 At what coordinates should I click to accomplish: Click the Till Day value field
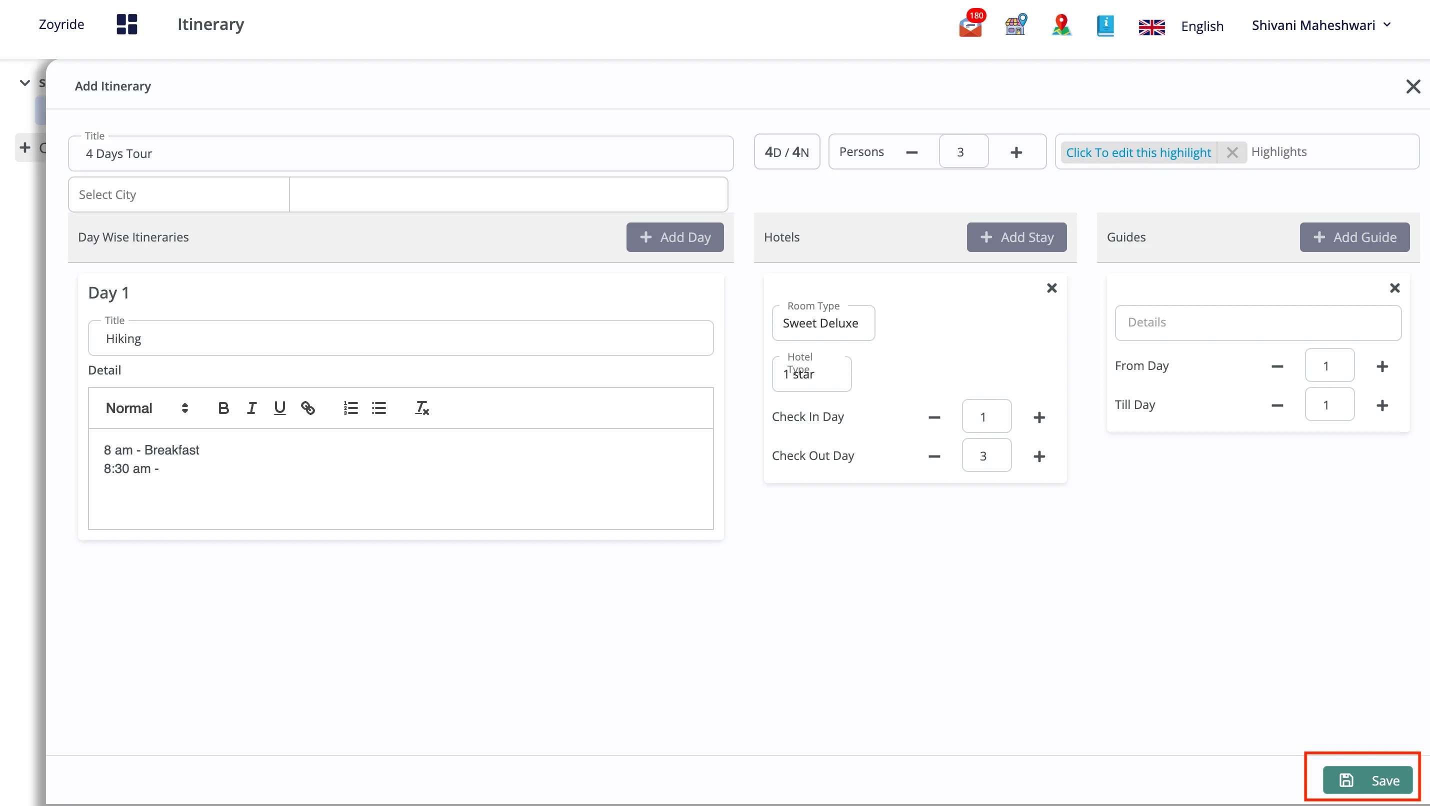coord(1329,404)
